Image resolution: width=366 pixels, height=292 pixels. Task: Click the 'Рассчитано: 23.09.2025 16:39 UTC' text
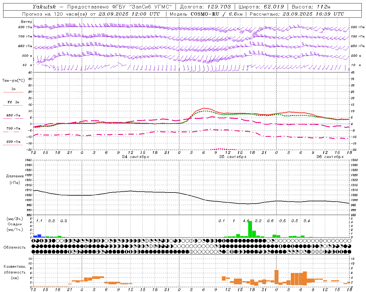click(x=297, y=14)
